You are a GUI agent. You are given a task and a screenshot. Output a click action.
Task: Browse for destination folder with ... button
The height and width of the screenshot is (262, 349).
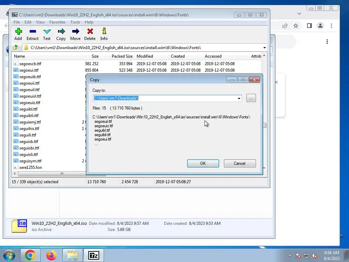[x=251, y=98]
